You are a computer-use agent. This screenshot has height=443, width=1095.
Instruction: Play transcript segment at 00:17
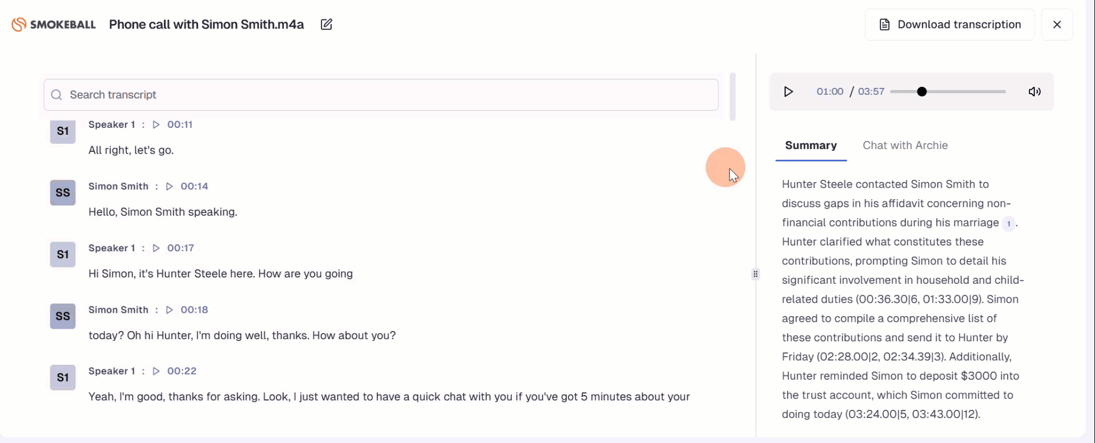pyautogui.click(x=156, y=248)
